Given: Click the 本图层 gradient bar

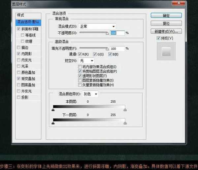Looking at the screenshot, I should (89, 107).
